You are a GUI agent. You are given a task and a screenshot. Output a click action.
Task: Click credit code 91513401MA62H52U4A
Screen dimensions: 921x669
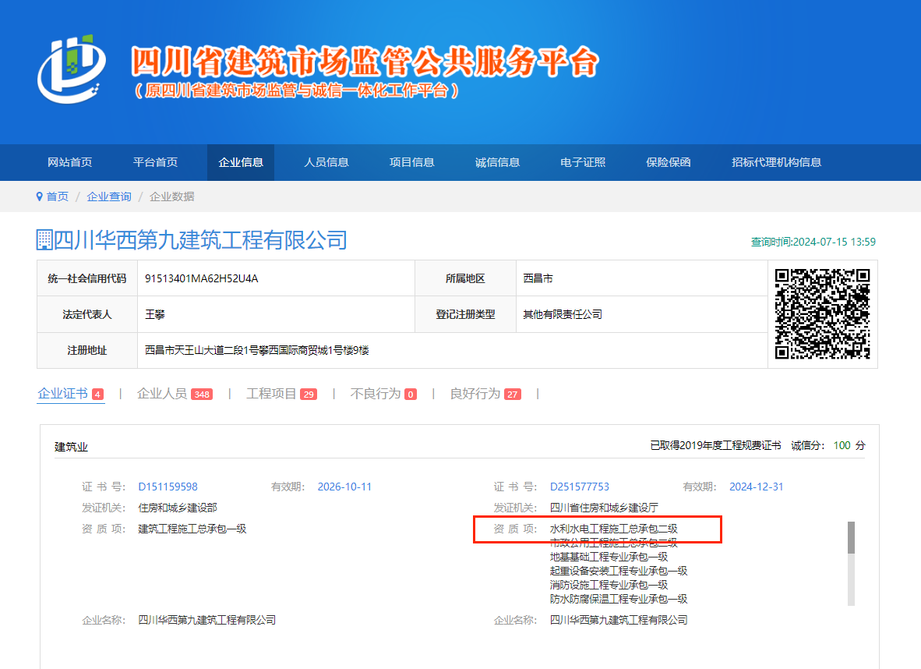(x=202, y=278)
